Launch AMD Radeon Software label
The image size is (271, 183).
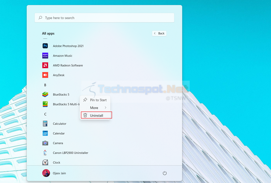tap(68, 65)
